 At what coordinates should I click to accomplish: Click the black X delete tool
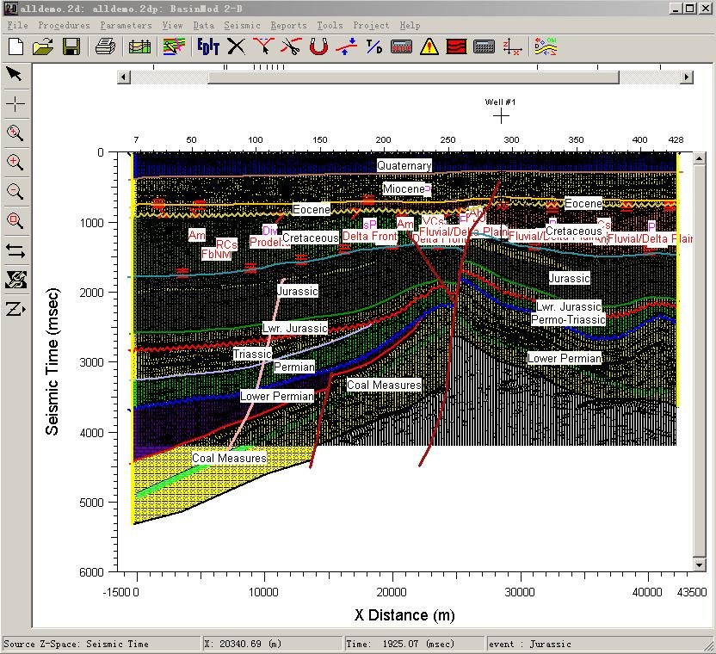pos(236,46)
